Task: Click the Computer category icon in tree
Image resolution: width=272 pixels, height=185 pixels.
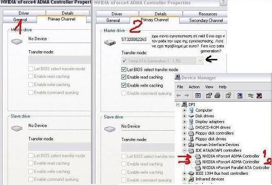Action: point(191,110)
